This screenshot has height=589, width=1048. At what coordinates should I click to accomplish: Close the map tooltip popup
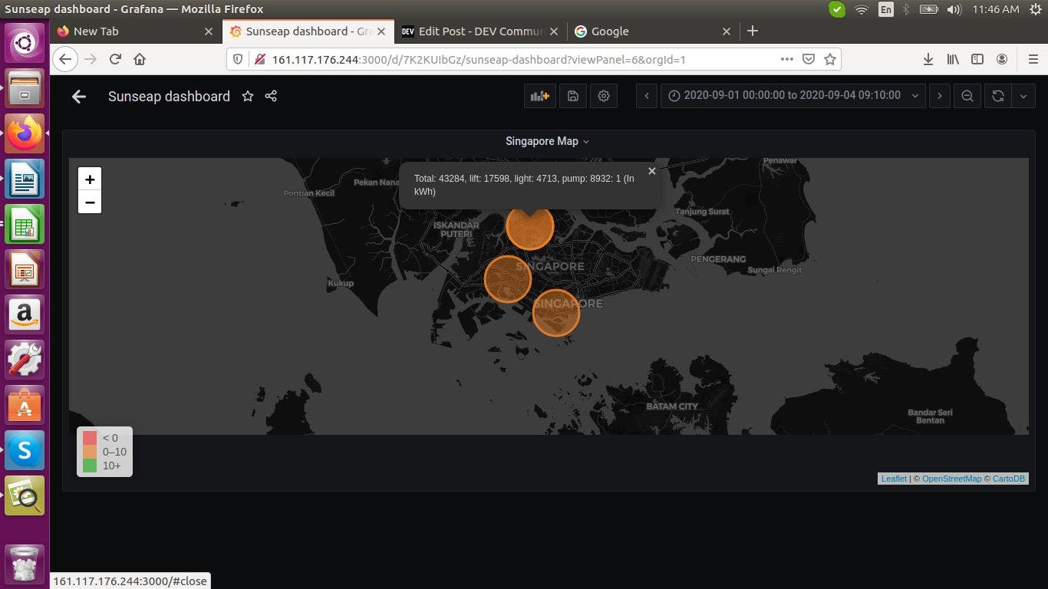pos(652,170)
